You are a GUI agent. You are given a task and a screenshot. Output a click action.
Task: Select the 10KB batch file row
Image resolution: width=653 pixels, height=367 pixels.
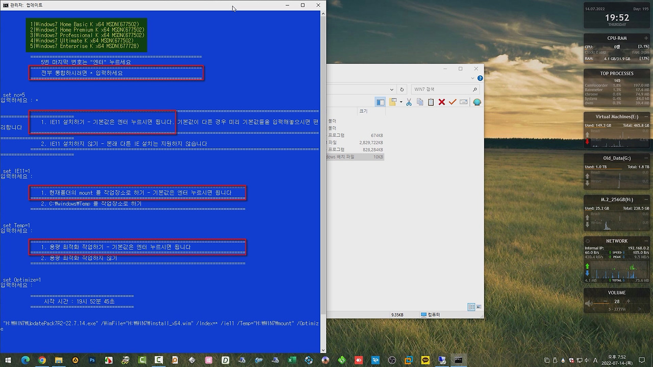coord(356,156)
